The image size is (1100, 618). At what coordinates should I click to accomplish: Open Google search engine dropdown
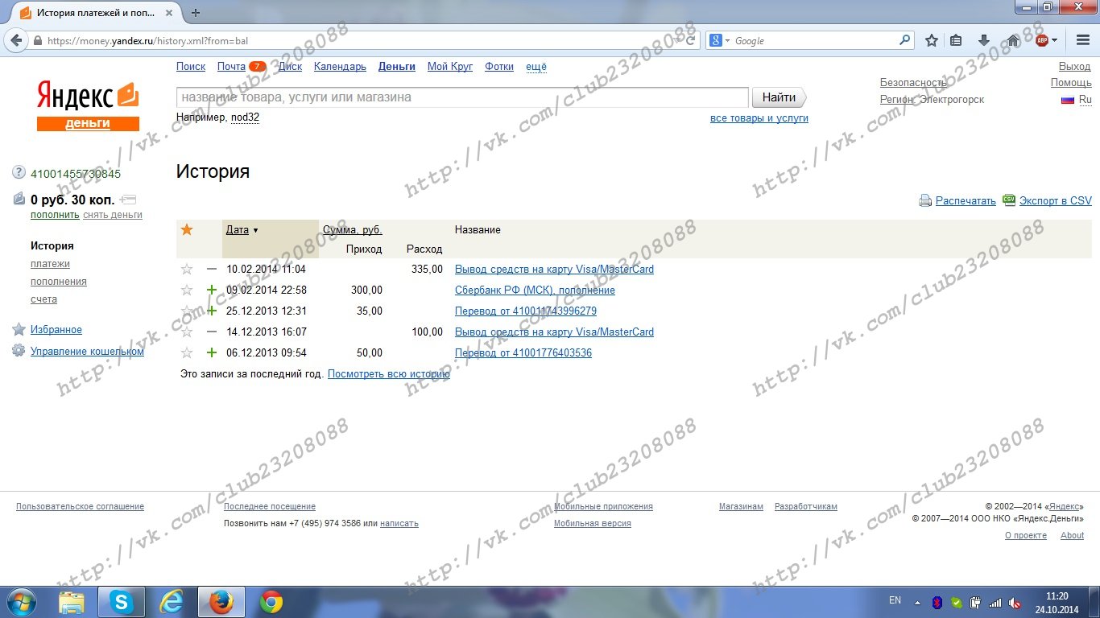(x=720, y=40)
